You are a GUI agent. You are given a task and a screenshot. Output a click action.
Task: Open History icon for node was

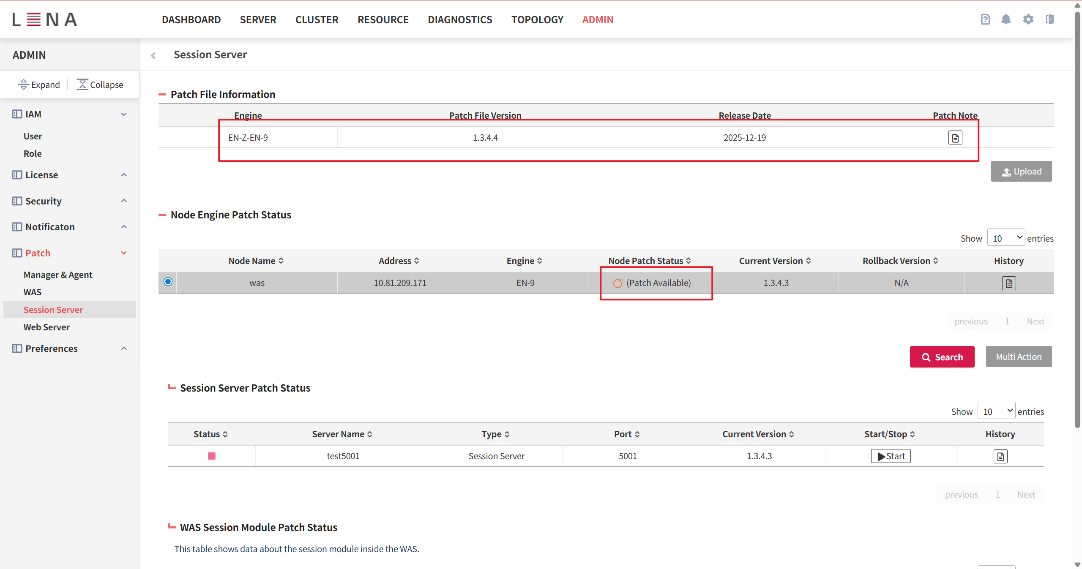[x=1009, y=283]
